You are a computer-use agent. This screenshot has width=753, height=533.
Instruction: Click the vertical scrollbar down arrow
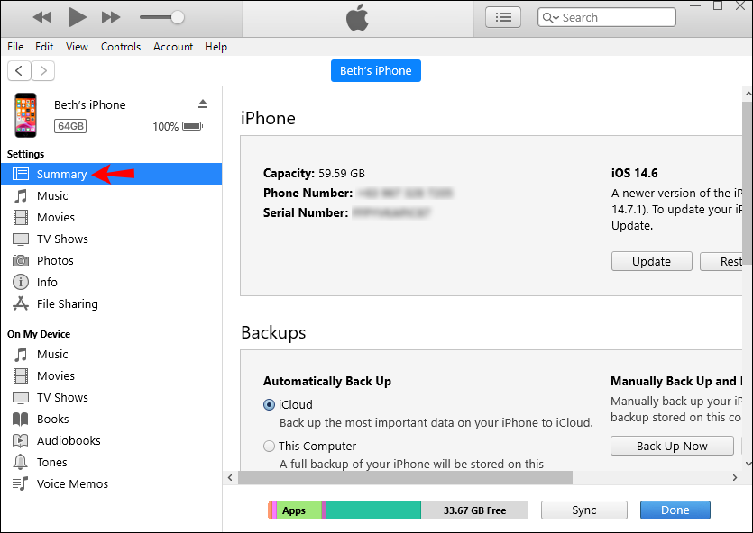tap(748, 464)
